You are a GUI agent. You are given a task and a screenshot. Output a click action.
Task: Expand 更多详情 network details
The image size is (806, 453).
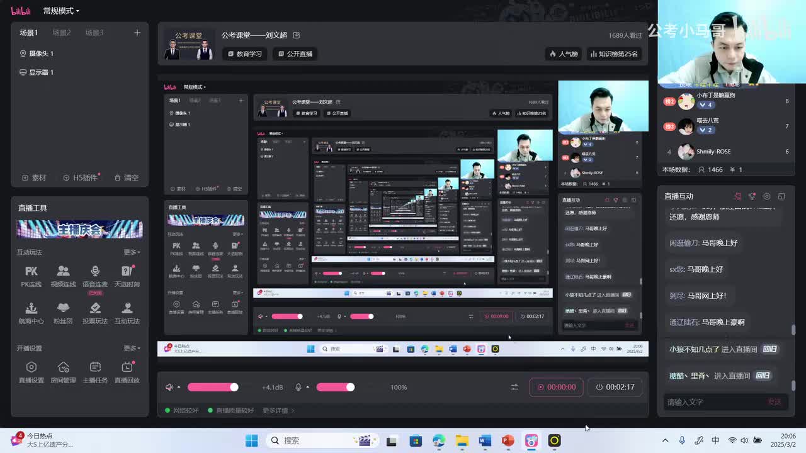[278, 410]
